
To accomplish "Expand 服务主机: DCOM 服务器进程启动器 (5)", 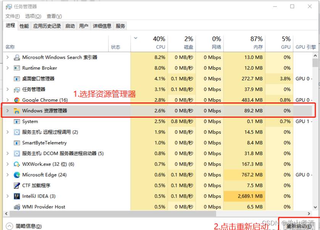I will click(x=8, y=153).
